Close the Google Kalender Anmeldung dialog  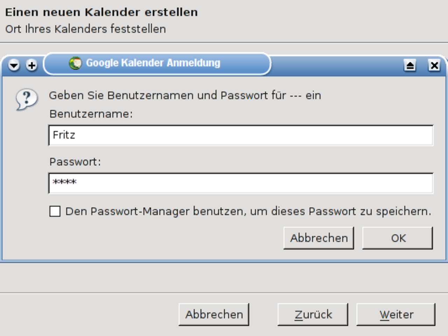click(x=434, y=65)
